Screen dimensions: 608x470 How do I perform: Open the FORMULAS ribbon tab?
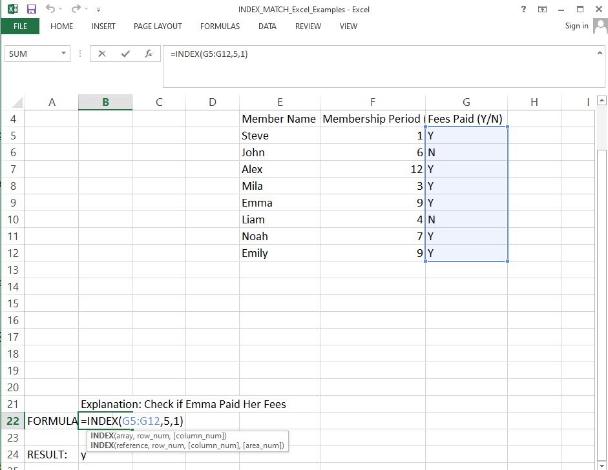220,26
